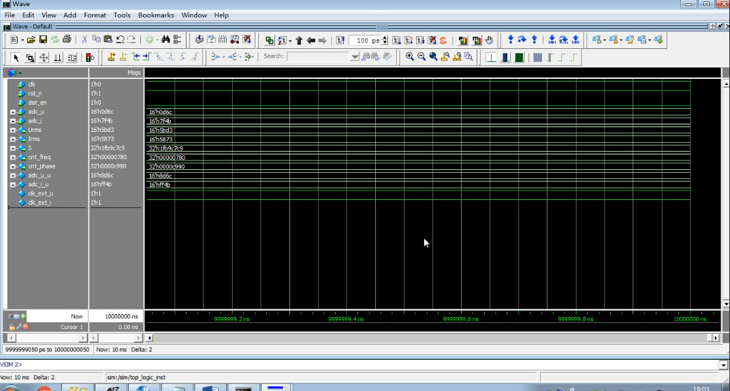Activate Edit mode icon

[x=72, y=58]
